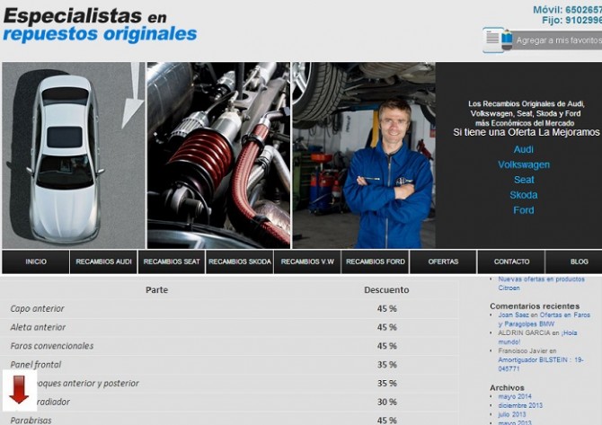The width and height of the screenshot is (602, 425).
Task: Click 45 % discount for Capo anterior
Action: (386, 309)
